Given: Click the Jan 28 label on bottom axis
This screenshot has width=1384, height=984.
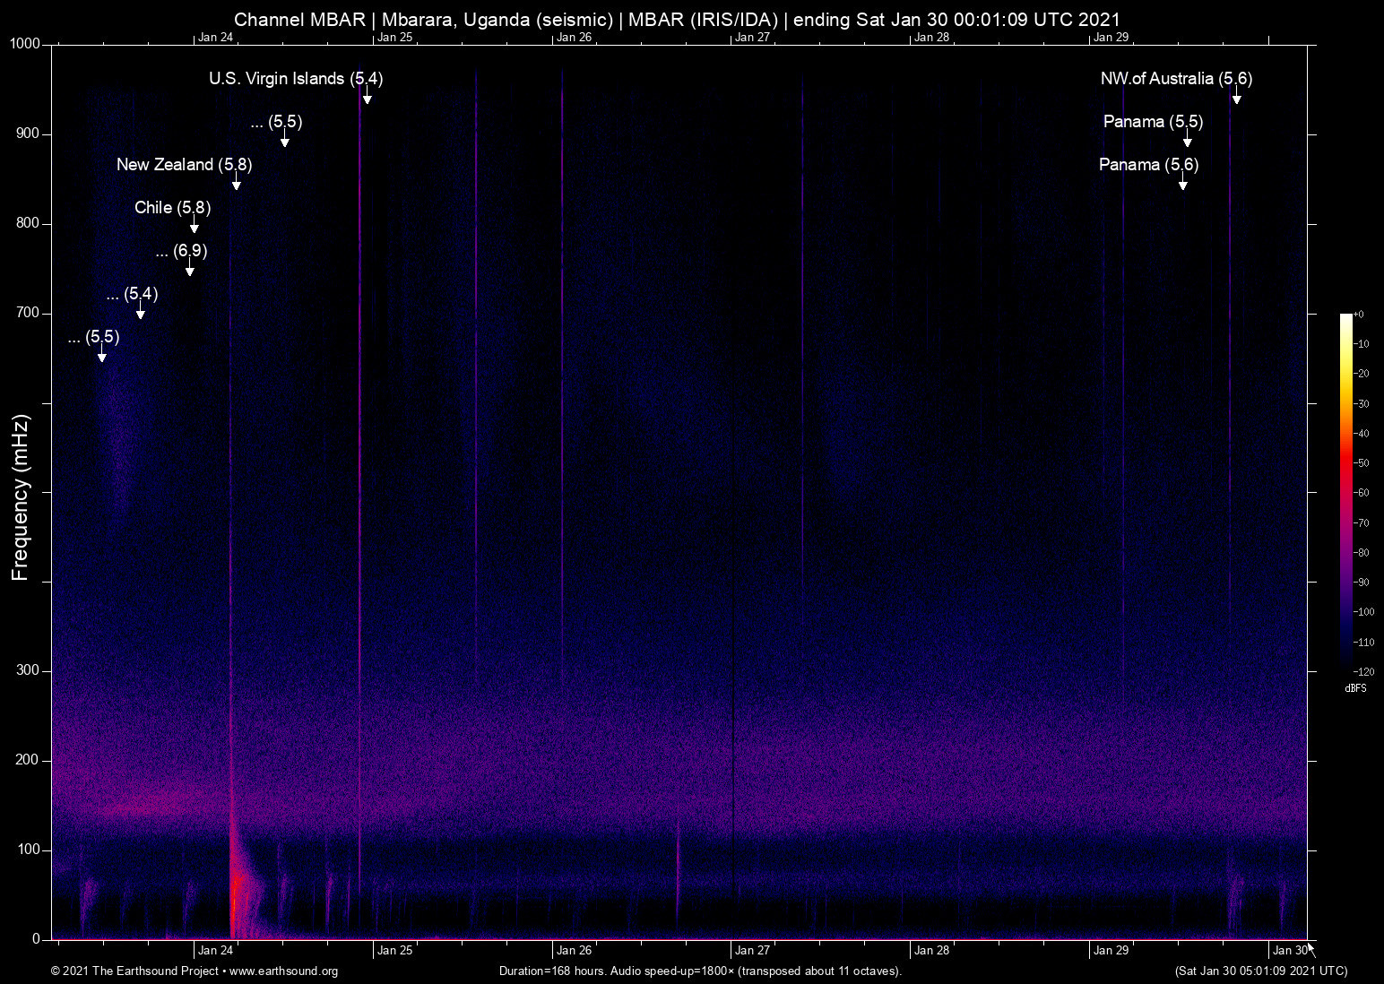Looking at the screenshot, I should pos(931,950).
